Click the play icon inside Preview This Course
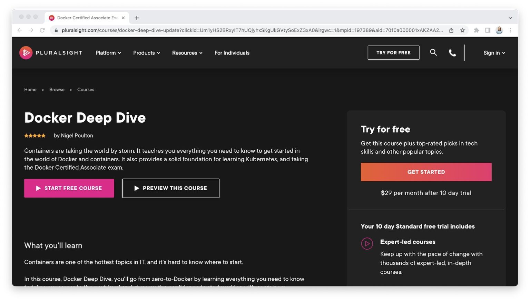The width and height of the screenshot is (530, 301). pos(137,188)
